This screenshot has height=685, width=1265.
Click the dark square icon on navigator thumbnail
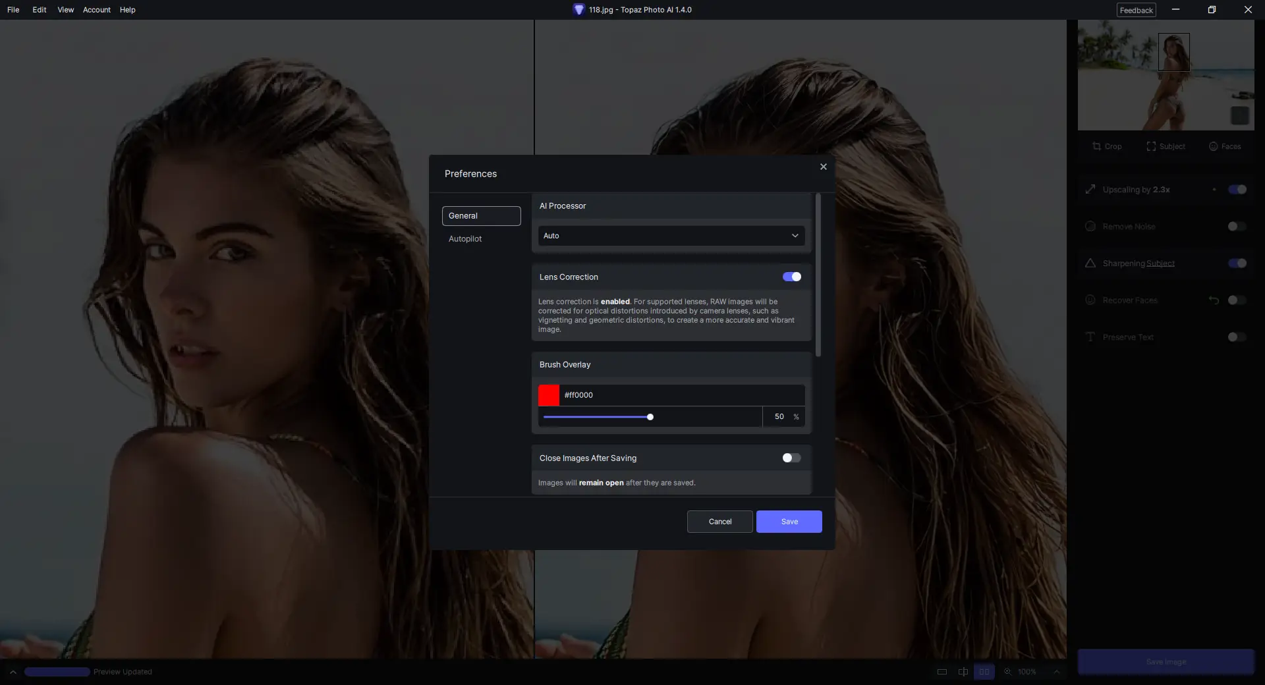click(x=1240, y=115)
